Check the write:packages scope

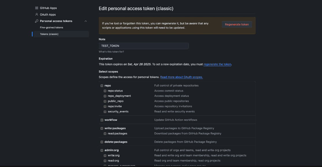click(102, 129)
